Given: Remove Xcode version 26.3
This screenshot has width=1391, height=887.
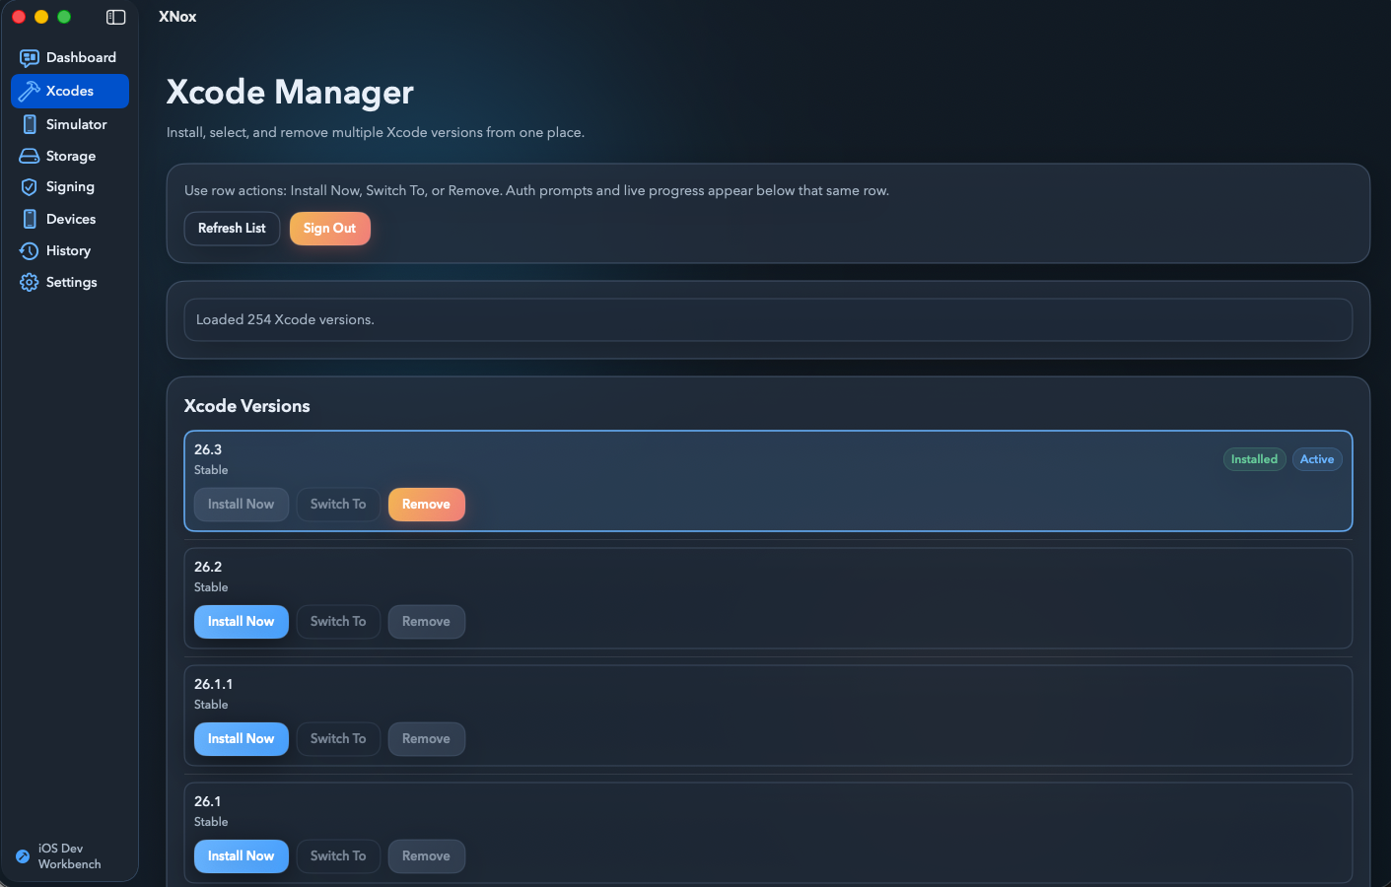Looking at the screenshot, I should [426, 504].
